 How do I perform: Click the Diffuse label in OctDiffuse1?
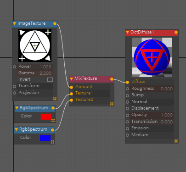138,82
